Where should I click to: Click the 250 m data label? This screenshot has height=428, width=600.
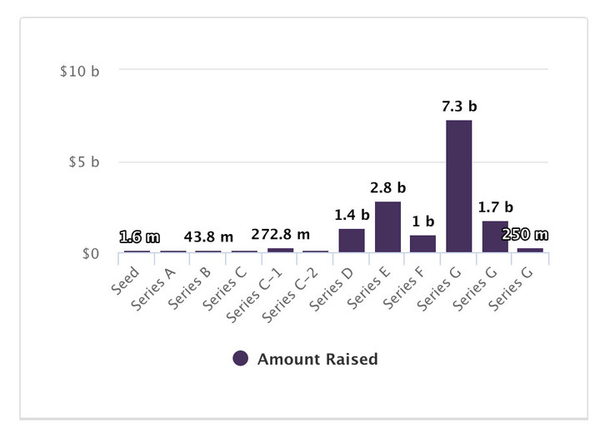(525, 235)
